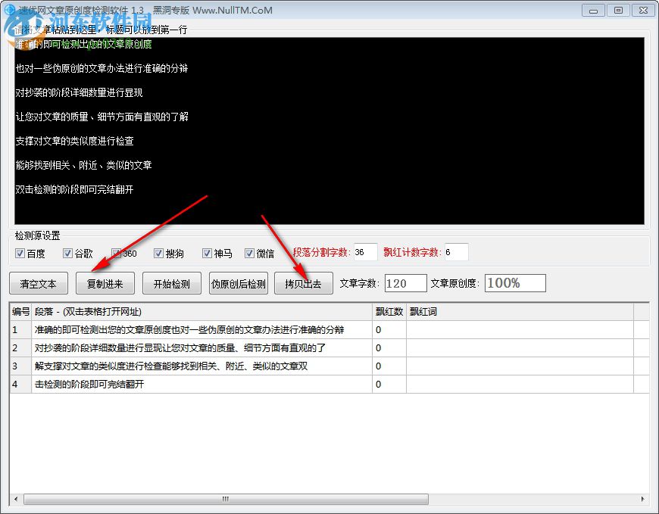Screen dimensions: 659x514
Task: Click the 段落 column header
Action: pos(201,312)
